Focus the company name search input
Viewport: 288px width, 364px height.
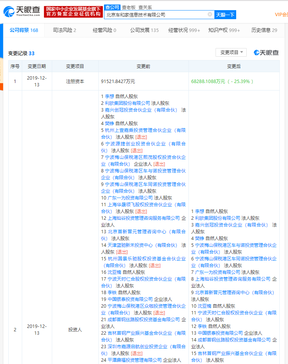[155, 15]
